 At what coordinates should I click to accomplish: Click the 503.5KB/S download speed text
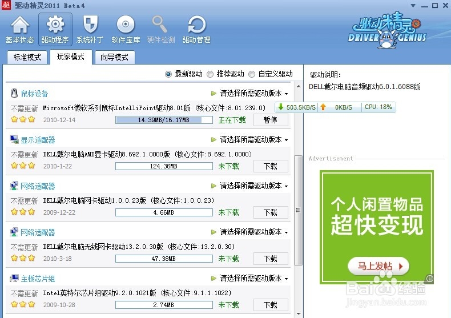point(301,107)
